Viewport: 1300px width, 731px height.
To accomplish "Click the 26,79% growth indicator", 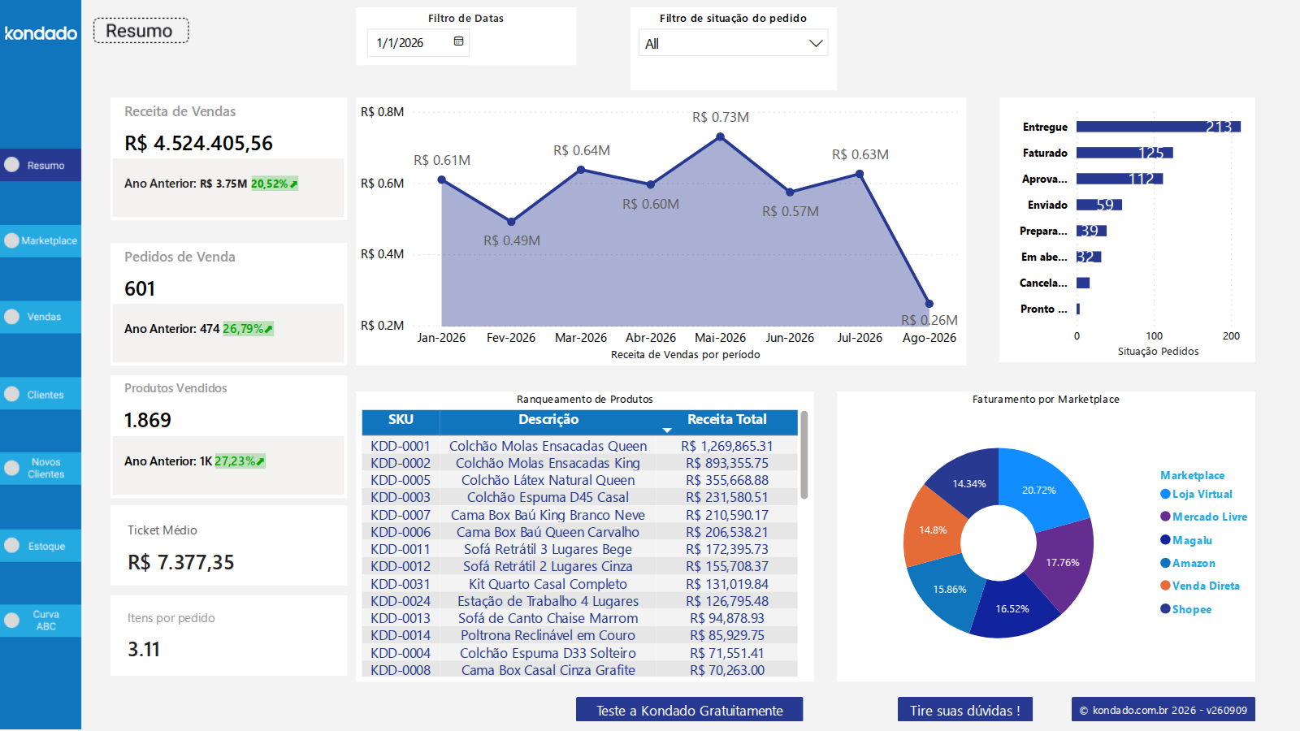I will (x=248, y=329).
